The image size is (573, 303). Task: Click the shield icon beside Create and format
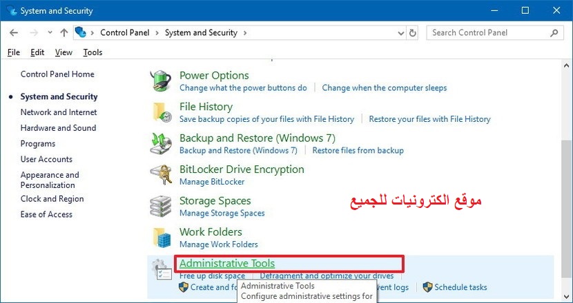point(184,287)
